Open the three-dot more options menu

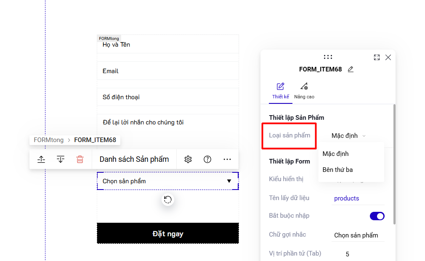[x=227, y=159]
